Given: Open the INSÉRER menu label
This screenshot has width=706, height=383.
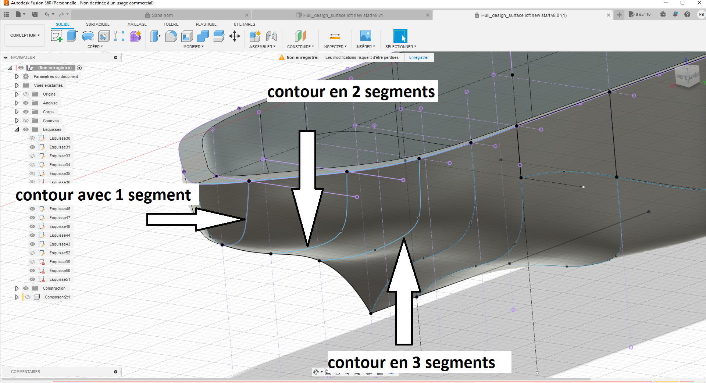Looking at the screenshot, I should 366,47.
